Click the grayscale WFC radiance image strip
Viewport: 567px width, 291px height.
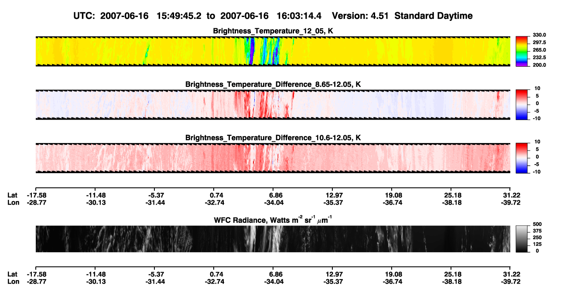[273, 239]
